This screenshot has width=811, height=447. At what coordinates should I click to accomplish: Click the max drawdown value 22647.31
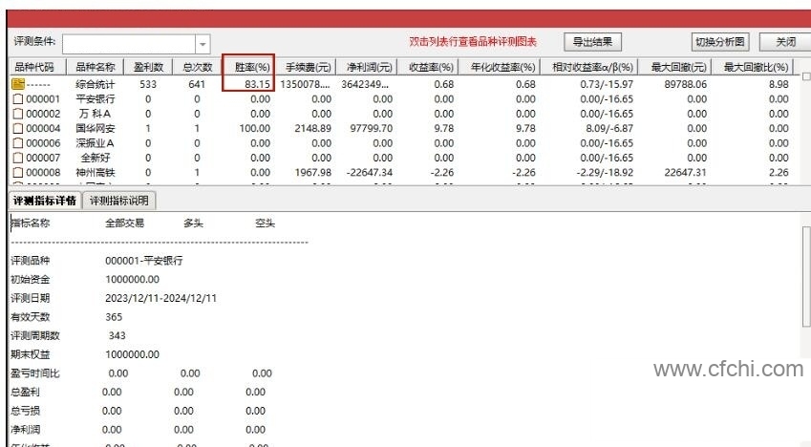[685, 172]
